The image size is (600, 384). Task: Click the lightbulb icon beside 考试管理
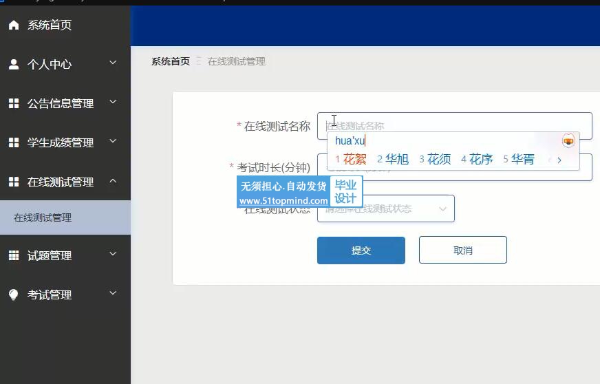13,295
